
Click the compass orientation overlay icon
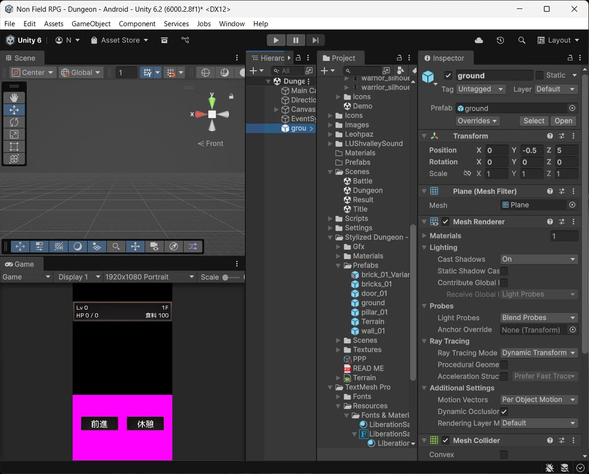click(174, 247)
